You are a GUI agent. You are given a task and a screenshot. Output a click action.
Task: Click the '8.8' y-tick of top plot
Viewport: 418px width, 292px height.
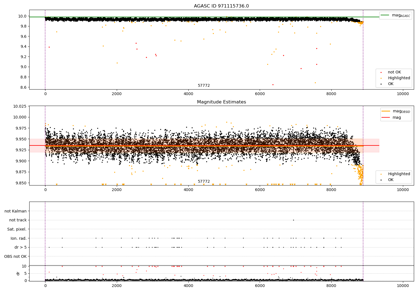coord(24,77)
